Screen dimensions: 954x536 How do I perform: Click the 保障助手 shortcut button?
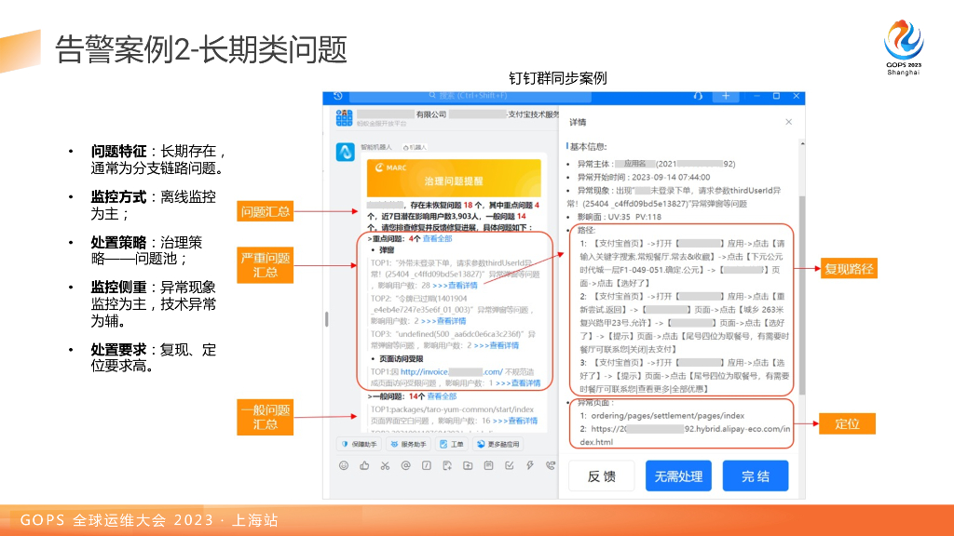point(359,444)
